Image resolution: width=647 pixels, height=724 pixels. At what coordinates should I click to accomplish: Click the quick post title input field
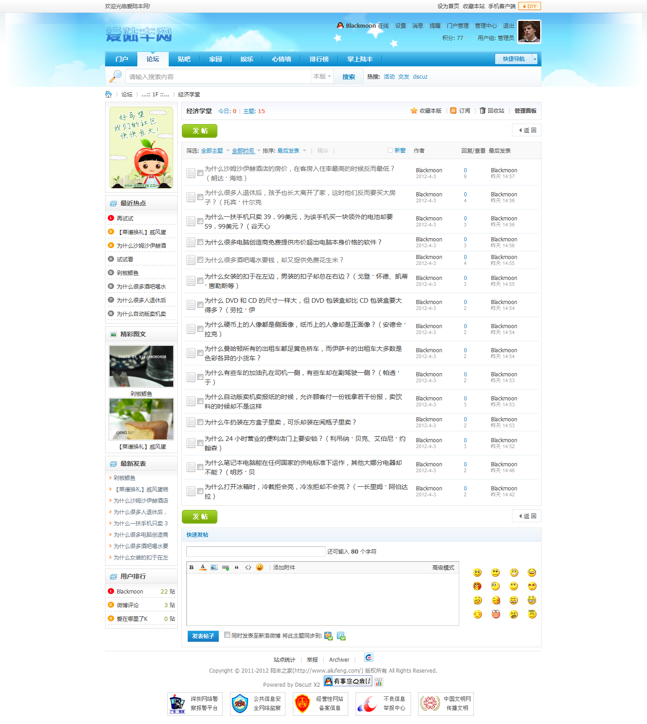click(256, 552)
